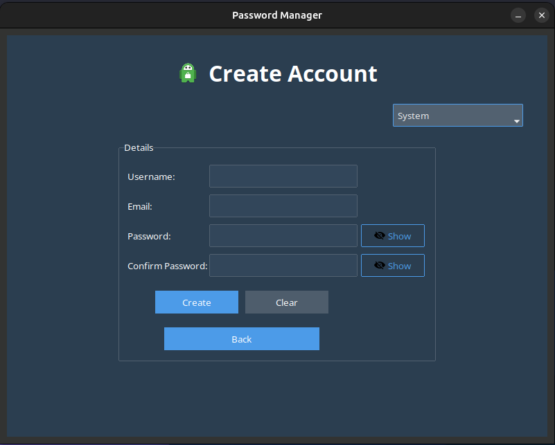Click the crossed-eye icon beside Password field

pyautogui.click(x=379, y=236)
